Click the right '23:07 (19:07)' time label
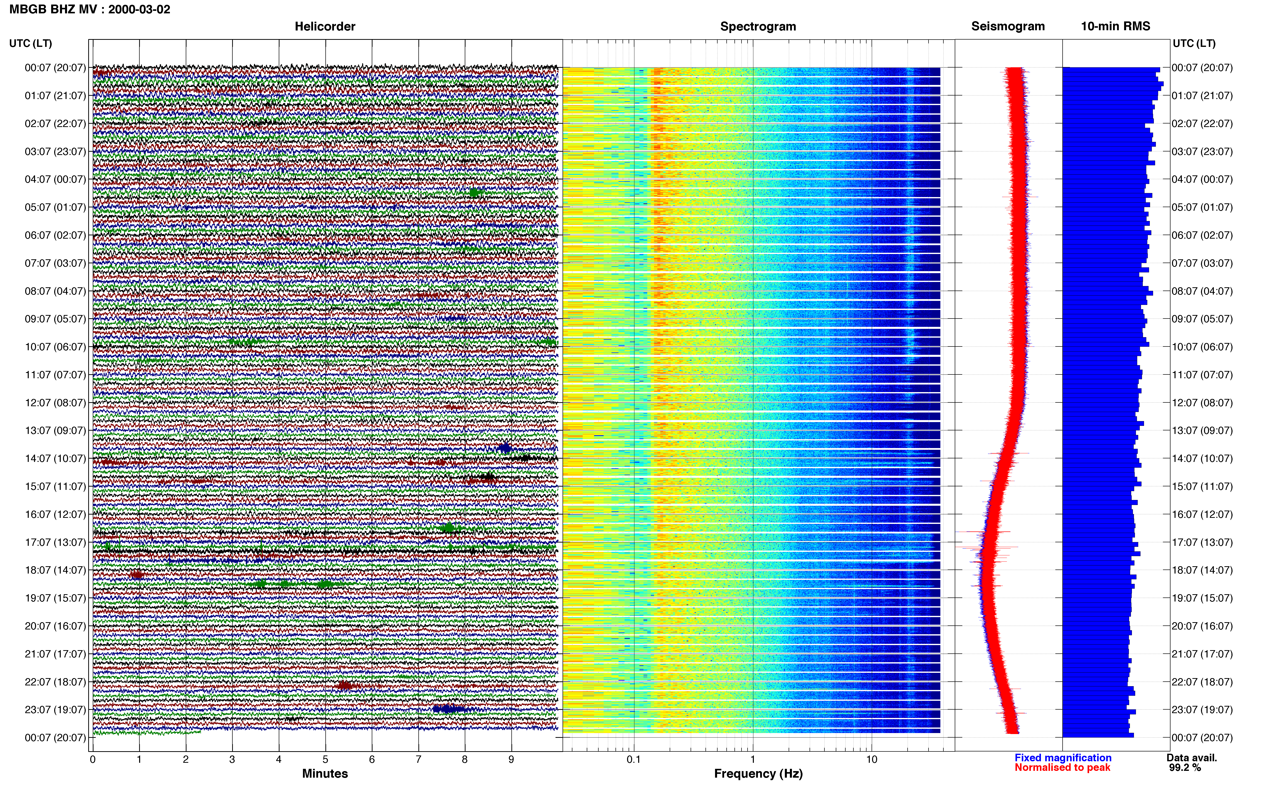This screenshot has width=1265, height=791. 1202,710
